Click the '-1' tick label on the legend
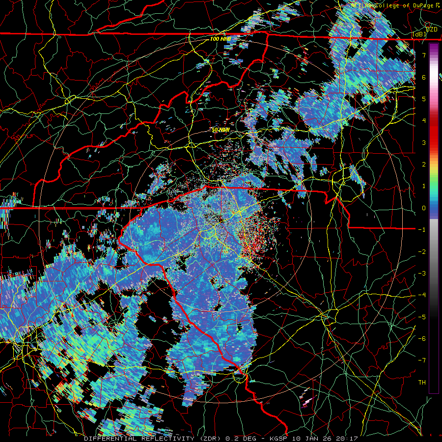 click(422, 230)
